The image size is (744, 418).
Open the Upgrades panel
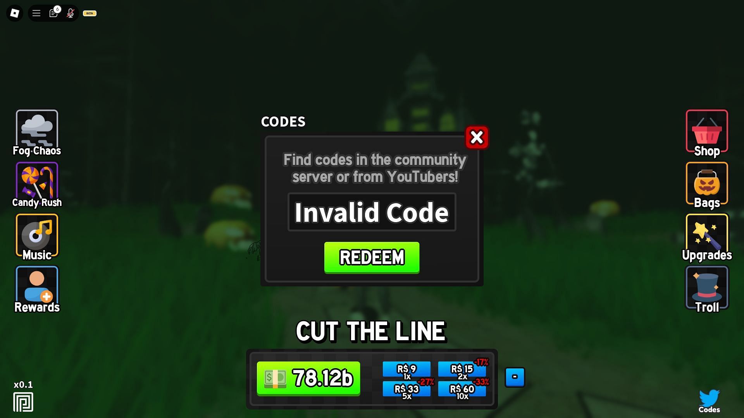tap(707, 236)
